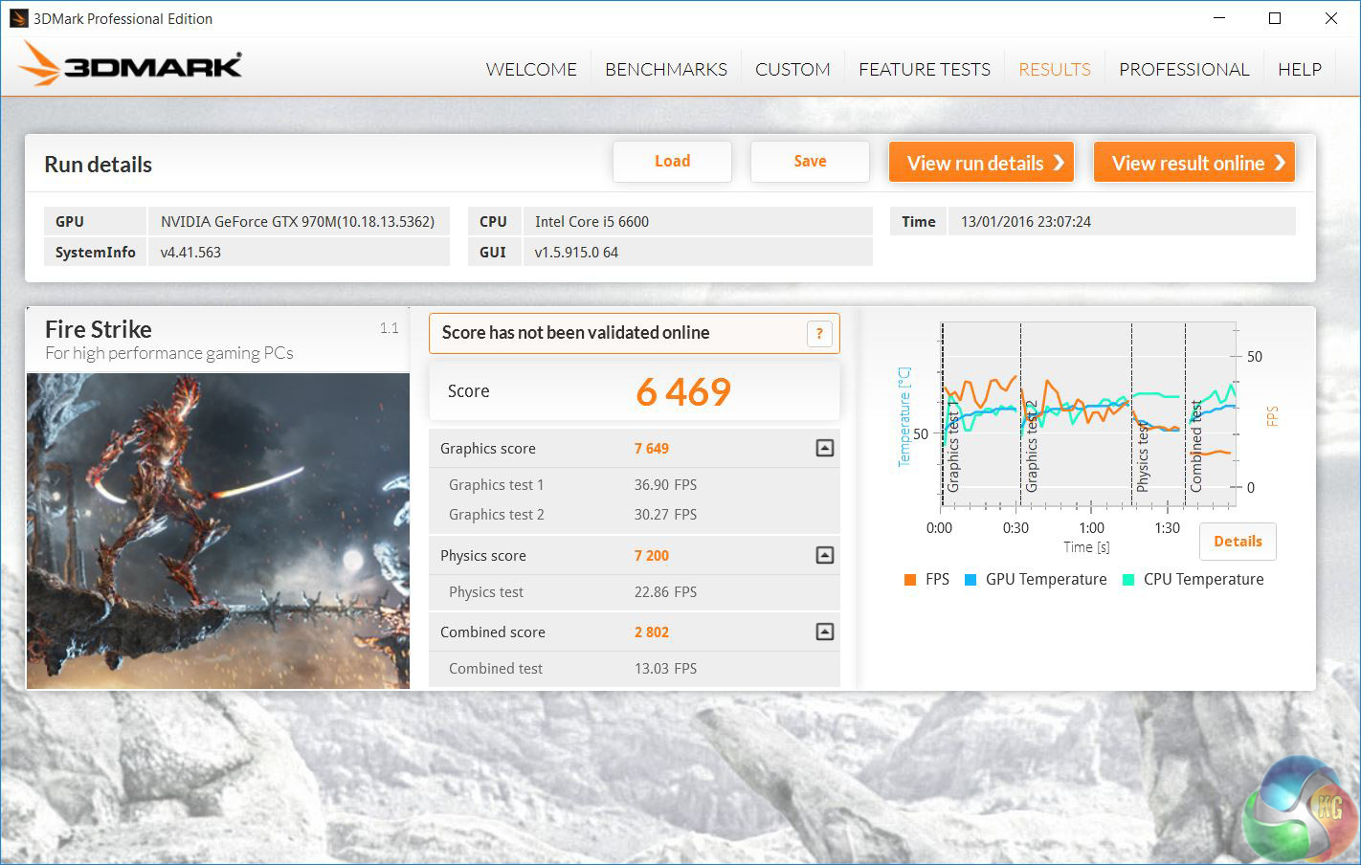Open View result online
This screenshot has height=865, width=1361.
click(1194, 163)
